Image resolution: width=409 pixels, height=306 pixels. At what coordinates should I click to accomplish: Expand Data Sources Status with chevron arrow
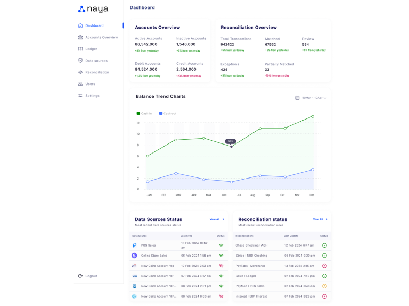[223, 219]
